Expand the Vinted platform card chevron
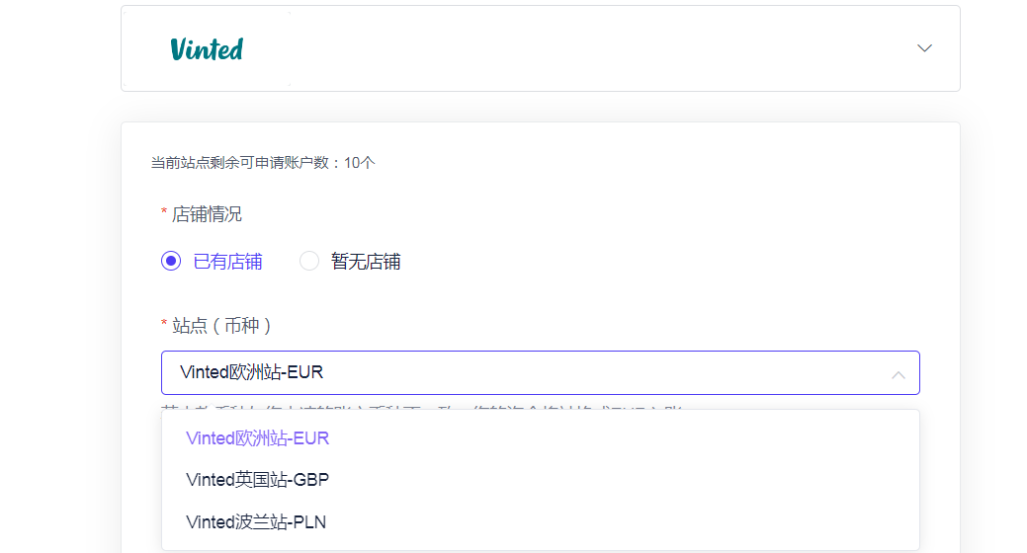 coord(924,48)
